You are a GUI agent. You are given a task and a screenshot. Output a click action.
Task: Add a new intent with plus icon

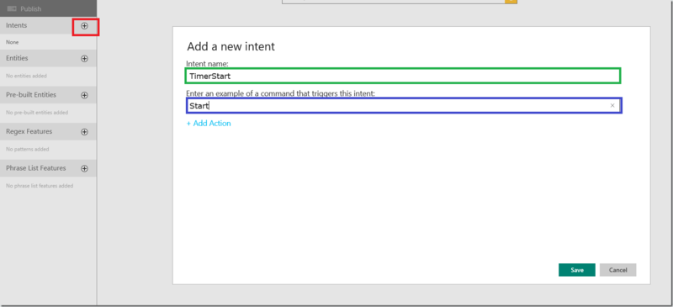pos(85,26)
